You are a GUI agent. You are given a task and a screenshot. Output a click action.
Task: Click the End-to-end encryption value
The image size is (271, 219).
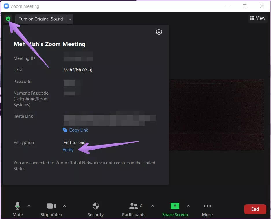[x=75, y=142]
